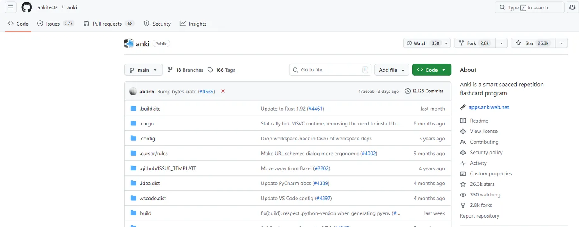579x227 pixels.
Task: Click the anki repository logo
Action: click(129, 43)
